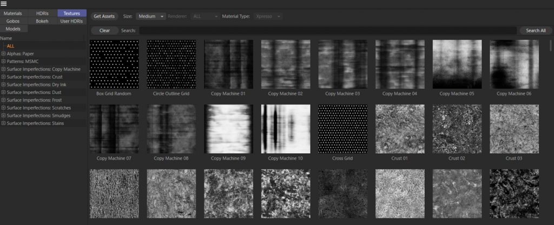554x225 pixels.
Task: Expand the Patterns: MSMC folder
Action: [x=4, y=62]
